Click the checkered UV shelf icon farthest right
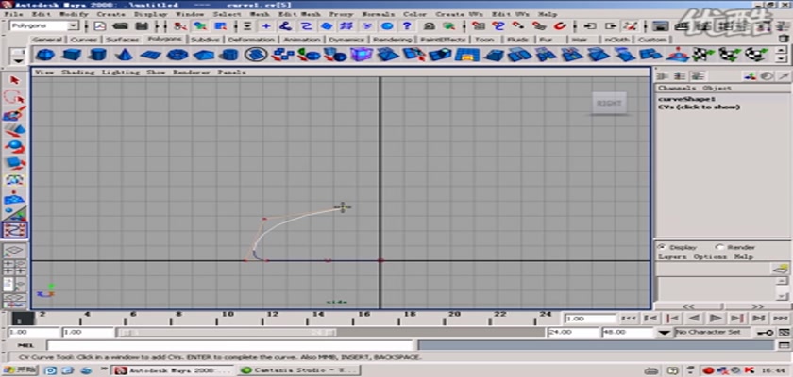Viewport: 793px width, 377px height. click(x=756, y=55)
